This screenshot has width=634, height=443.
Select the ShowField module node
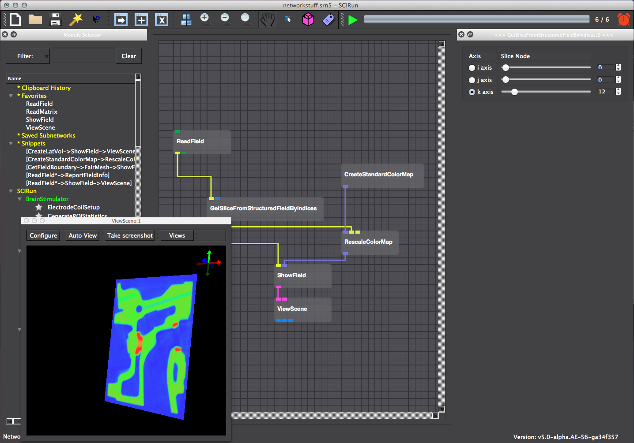point(302,275)
